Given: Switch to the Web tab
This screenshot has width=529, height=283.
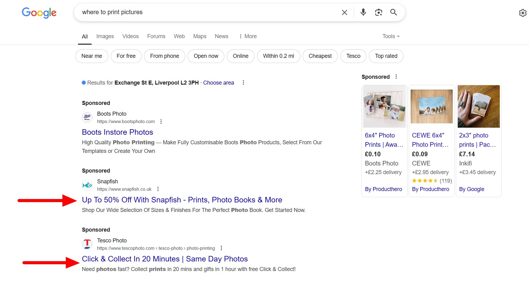Looking at the screenshot, I should (179, 36).
